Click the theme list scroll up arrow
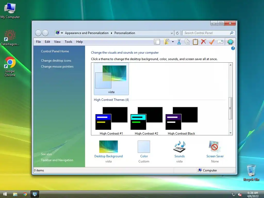This screenshot has width=264, height=198. tap(230, 65)
